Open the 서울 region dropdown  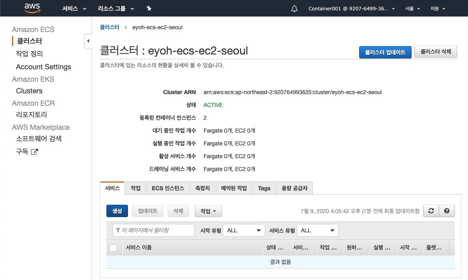(412, 9)
